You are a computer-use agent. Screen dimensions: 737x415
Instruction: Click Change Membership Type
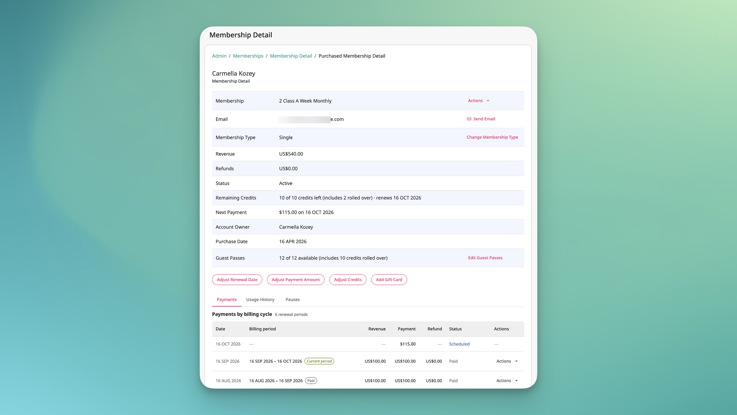[492, 137]
